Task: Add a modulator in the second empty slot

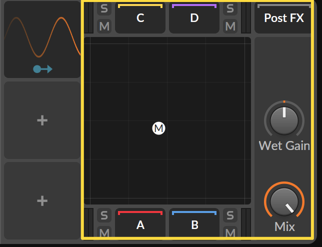Action: click(x=42, y=200)
